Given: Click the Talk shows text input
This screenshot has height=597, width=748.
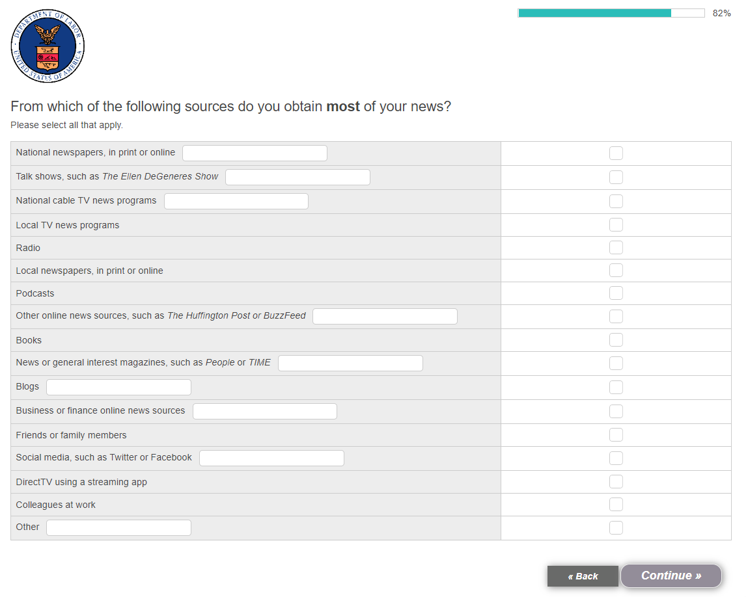Looking at the screenshot, I should click(x=298, y=178).
